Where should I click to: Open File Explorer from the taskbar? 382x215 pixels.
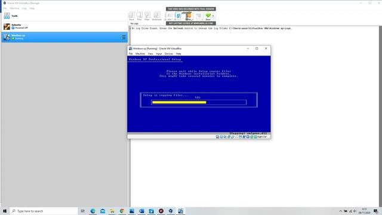coord(112,211)
